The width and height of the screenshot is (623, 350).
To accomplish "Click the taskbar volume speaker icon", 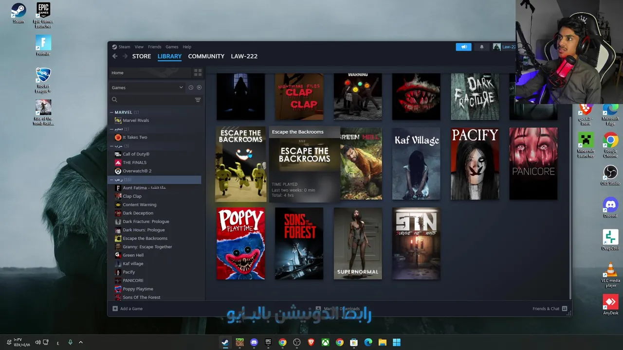I will click(x=38, y=343).
